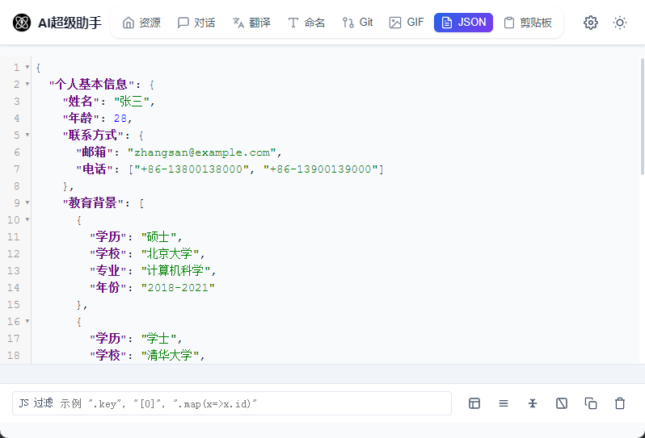This screenshot has width=645, height=438.
Task: Click the layout view icon in bottom toolbar
Action: click(x=474, y=403)
